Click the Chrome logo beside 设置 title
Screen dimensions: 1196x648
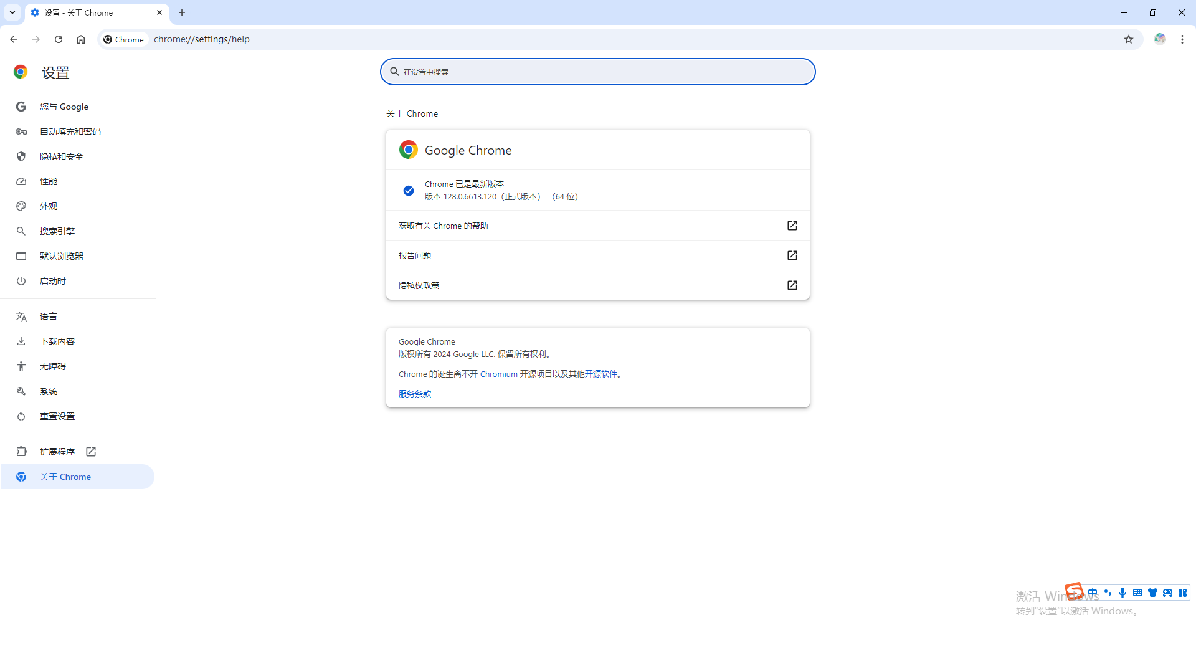(21, 72)
